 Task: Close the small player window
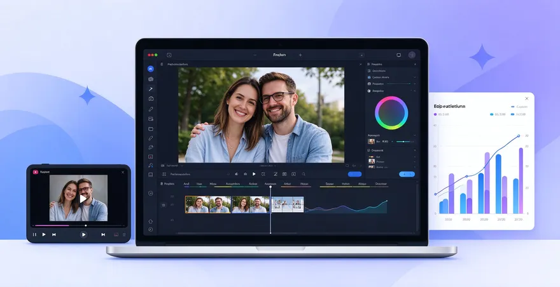coord(123,172)
